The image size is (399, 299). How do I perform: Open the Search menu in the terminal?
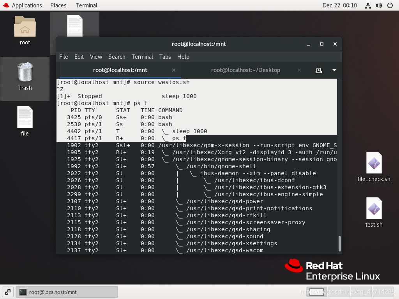tap(117, 57)
